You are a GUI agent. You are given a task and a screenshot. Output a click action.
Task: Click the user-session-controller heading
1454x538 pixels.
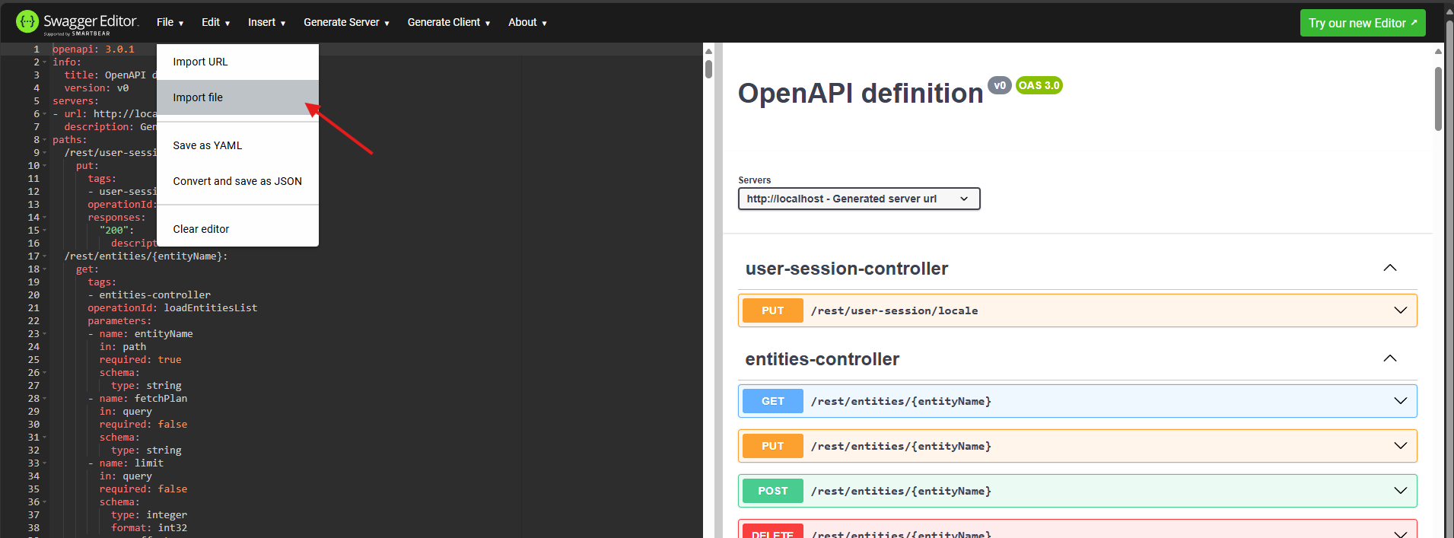tap(847, 269)
